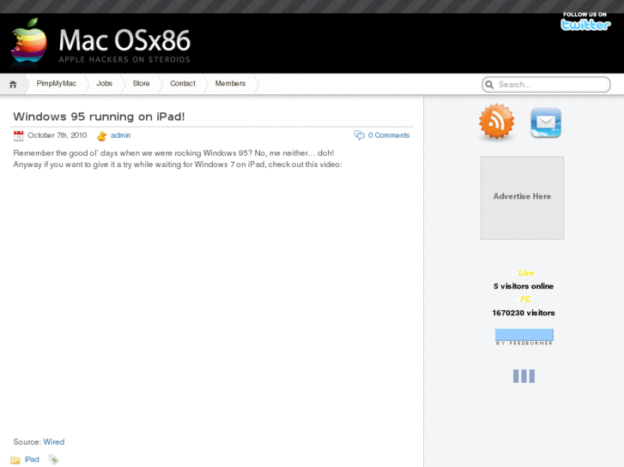Click the blue bars widget in sidebar
Image resolution: width=624 pixels, height=467 pixels.
point(524,376)
